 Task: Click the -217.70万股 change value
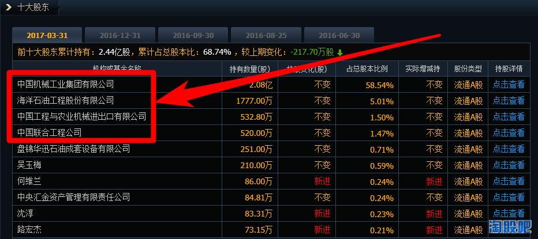[x=312, y=52]
